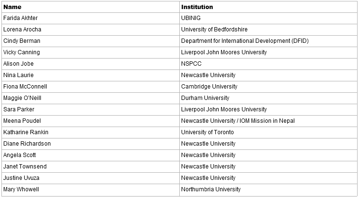
Task: Click the name Nina Laurie
Action: coord(19,75)
